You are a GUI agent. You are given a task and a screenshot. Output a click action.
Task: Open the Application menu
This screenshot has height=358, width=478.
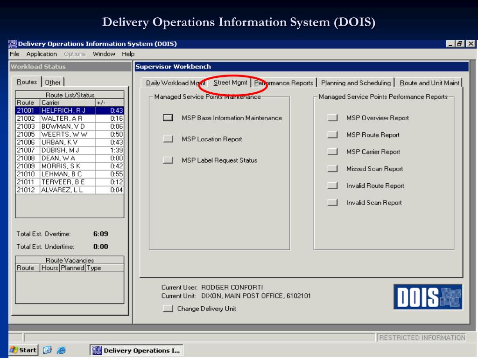click(42, 54)
